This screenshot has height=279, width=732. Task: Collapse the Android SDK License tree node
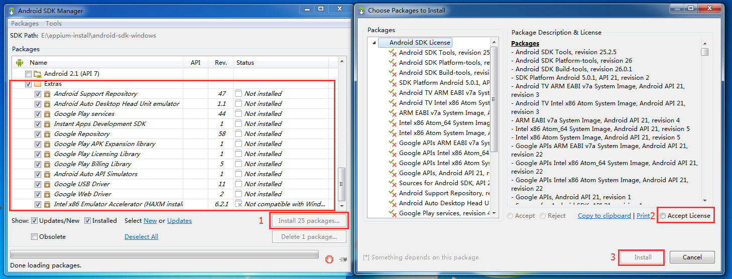click(x=374, y=43)
